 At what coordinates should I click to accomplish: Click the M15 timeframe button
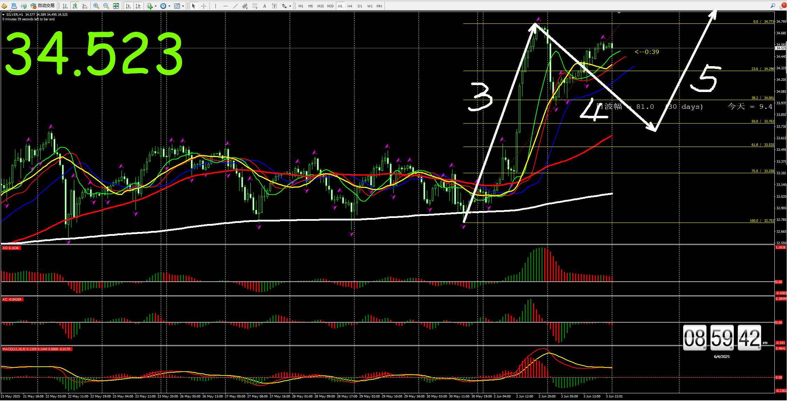pyautogui.click(x=320, y=6)
